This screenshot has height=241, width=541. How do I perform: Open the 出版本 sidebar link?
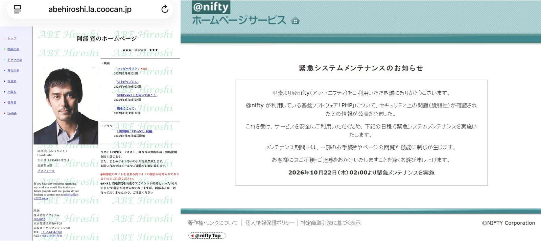(x=12, y=92)
